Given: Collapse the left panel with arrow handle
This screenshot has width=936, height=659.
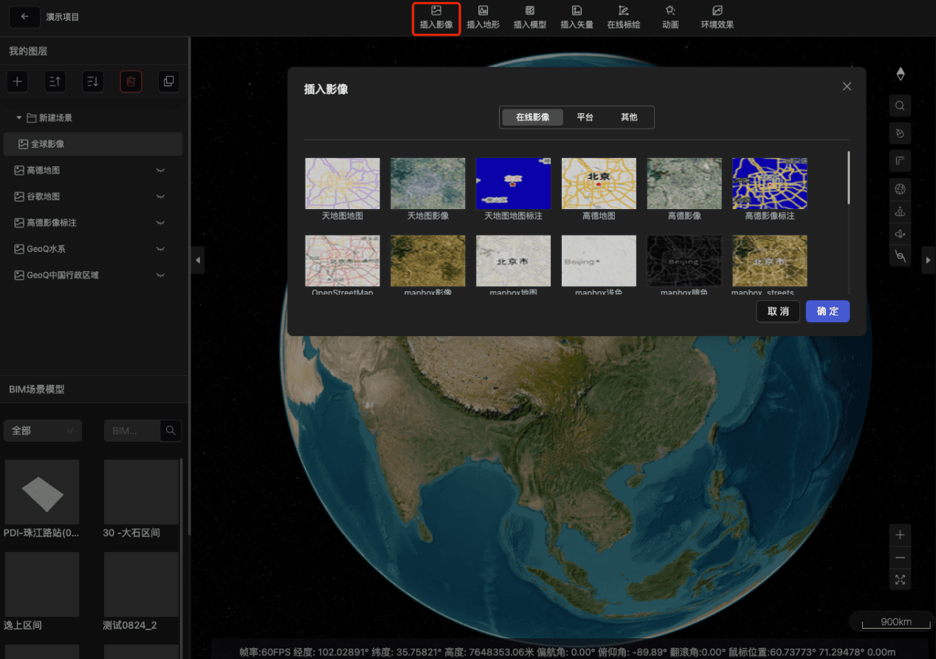Looking at the screenshot, I should [x=198, y=260].
